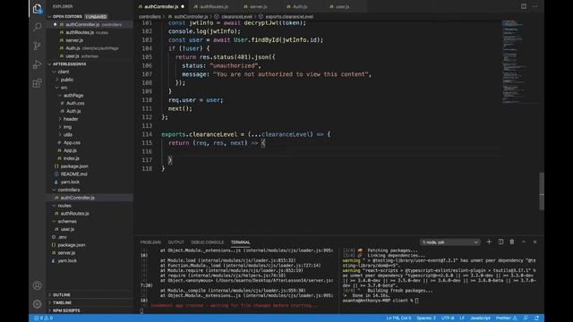Open the editor More Actions menu
The width and height of the screenshot is (573, 322).
535,6
